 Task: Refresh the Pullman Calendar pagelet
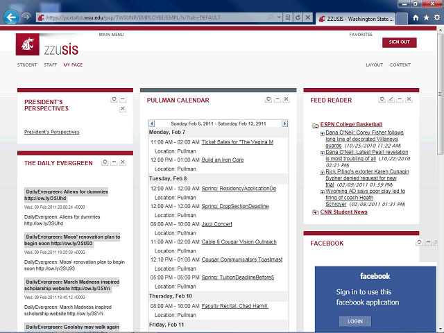268,99
